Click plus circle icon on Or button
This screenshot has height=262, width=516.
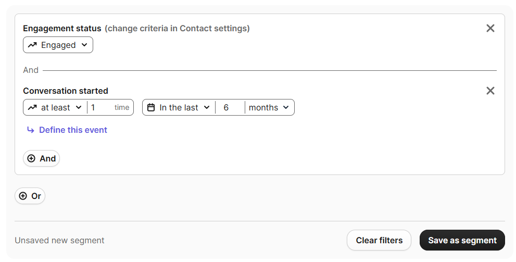(x=23, y=196)
